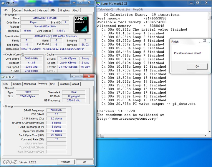Image resolution: width=212 pixels, height=167 pixels.
Task: Click Command Rate value '1T'
Action: tap(56, 139)
